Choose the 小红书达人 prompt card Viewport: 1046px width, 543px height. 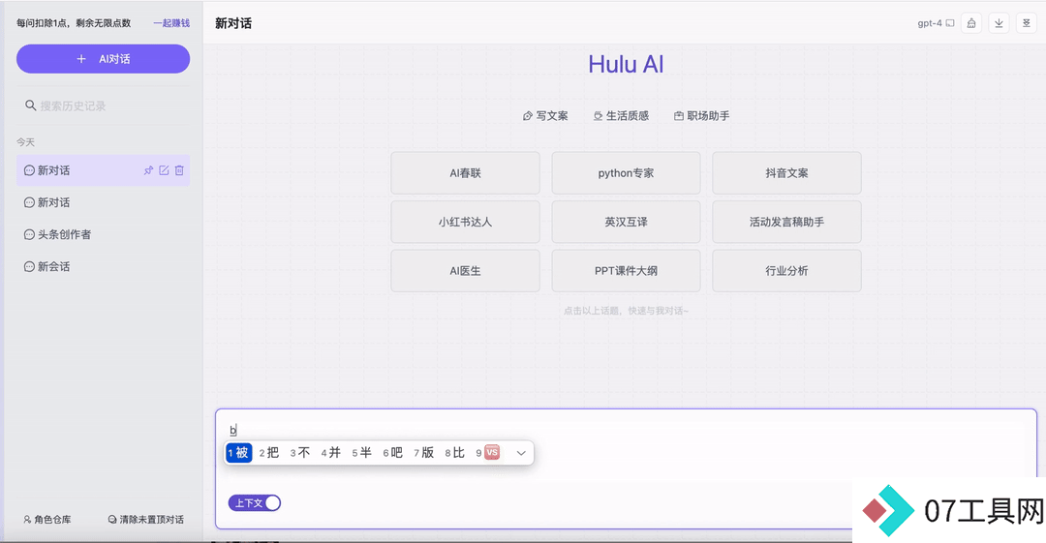[x=466, y=222]
